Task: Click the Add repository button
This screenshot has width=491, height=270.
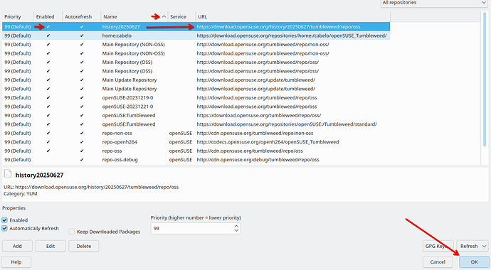Action: pos(17,246)
